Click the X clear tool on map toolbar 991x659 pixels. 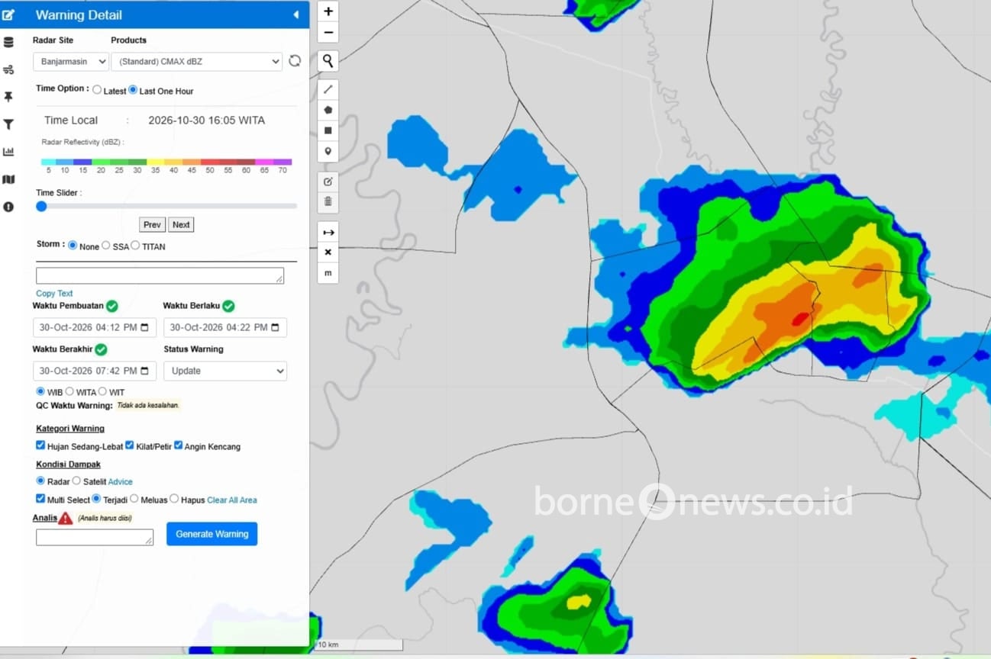click(328, 252)
